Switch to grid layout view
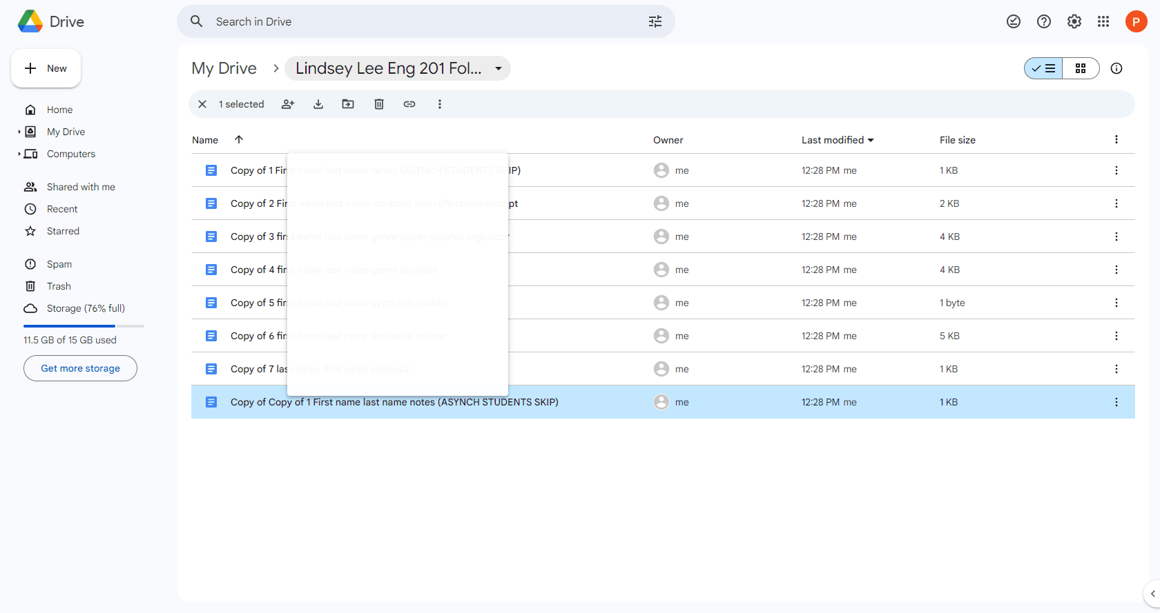Viewport: 1160px width, 613px height. (x=1081, y=68)
